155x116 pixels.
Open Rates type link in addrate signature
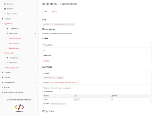click(60, 78)
